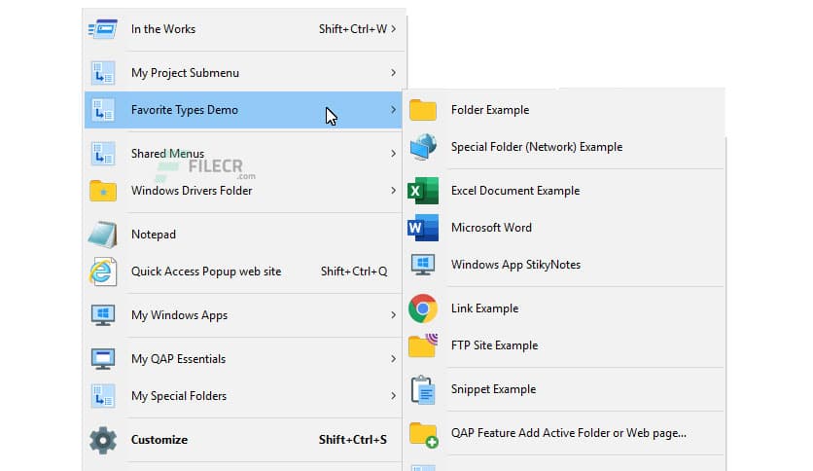Open the In the Works menu entry

pyautogui.click(x=243, y=29)
